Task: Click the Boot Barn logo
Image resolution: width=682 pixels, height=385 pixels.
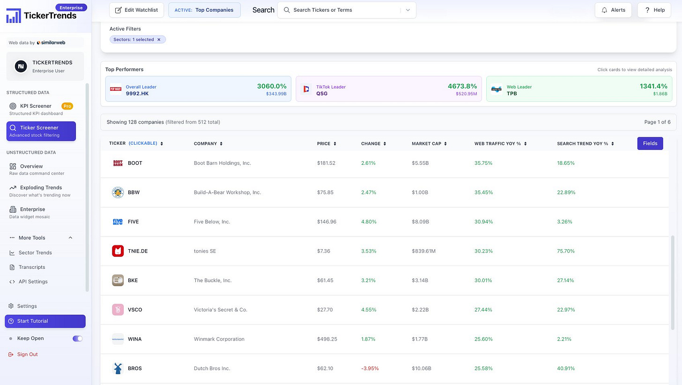Action: pos(118,163)
